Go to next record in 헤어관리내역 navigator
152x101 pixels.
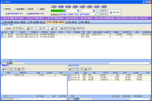(74, 99)
